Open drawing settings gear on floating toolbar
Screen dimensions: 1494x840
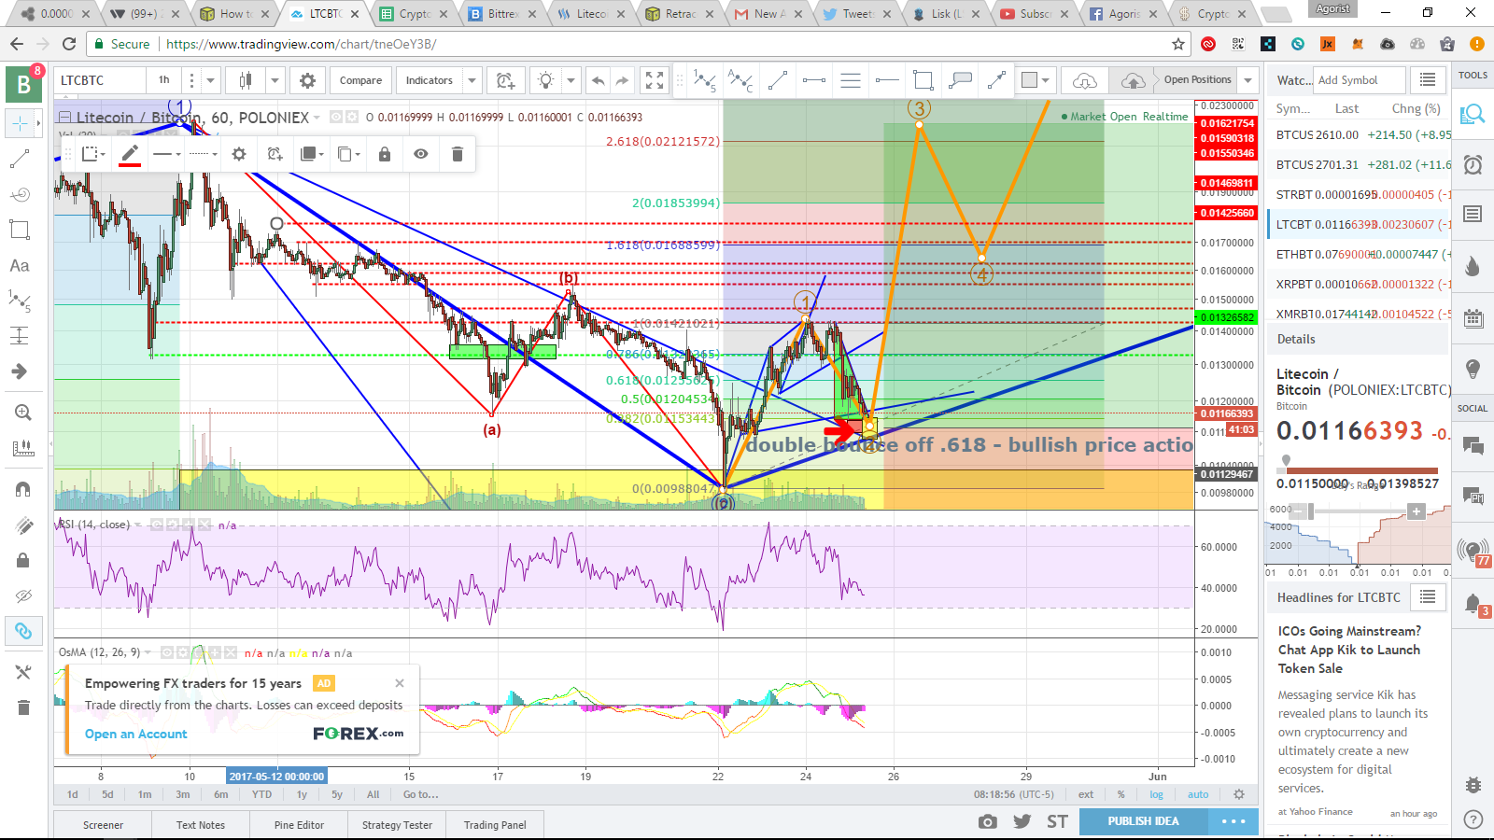[x=239, y=154]
